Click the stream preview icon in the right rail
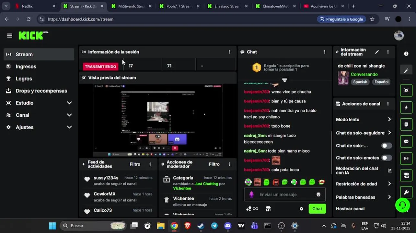Screen dimensions: 416x233 pyautogui.click(x=406, y=91)
